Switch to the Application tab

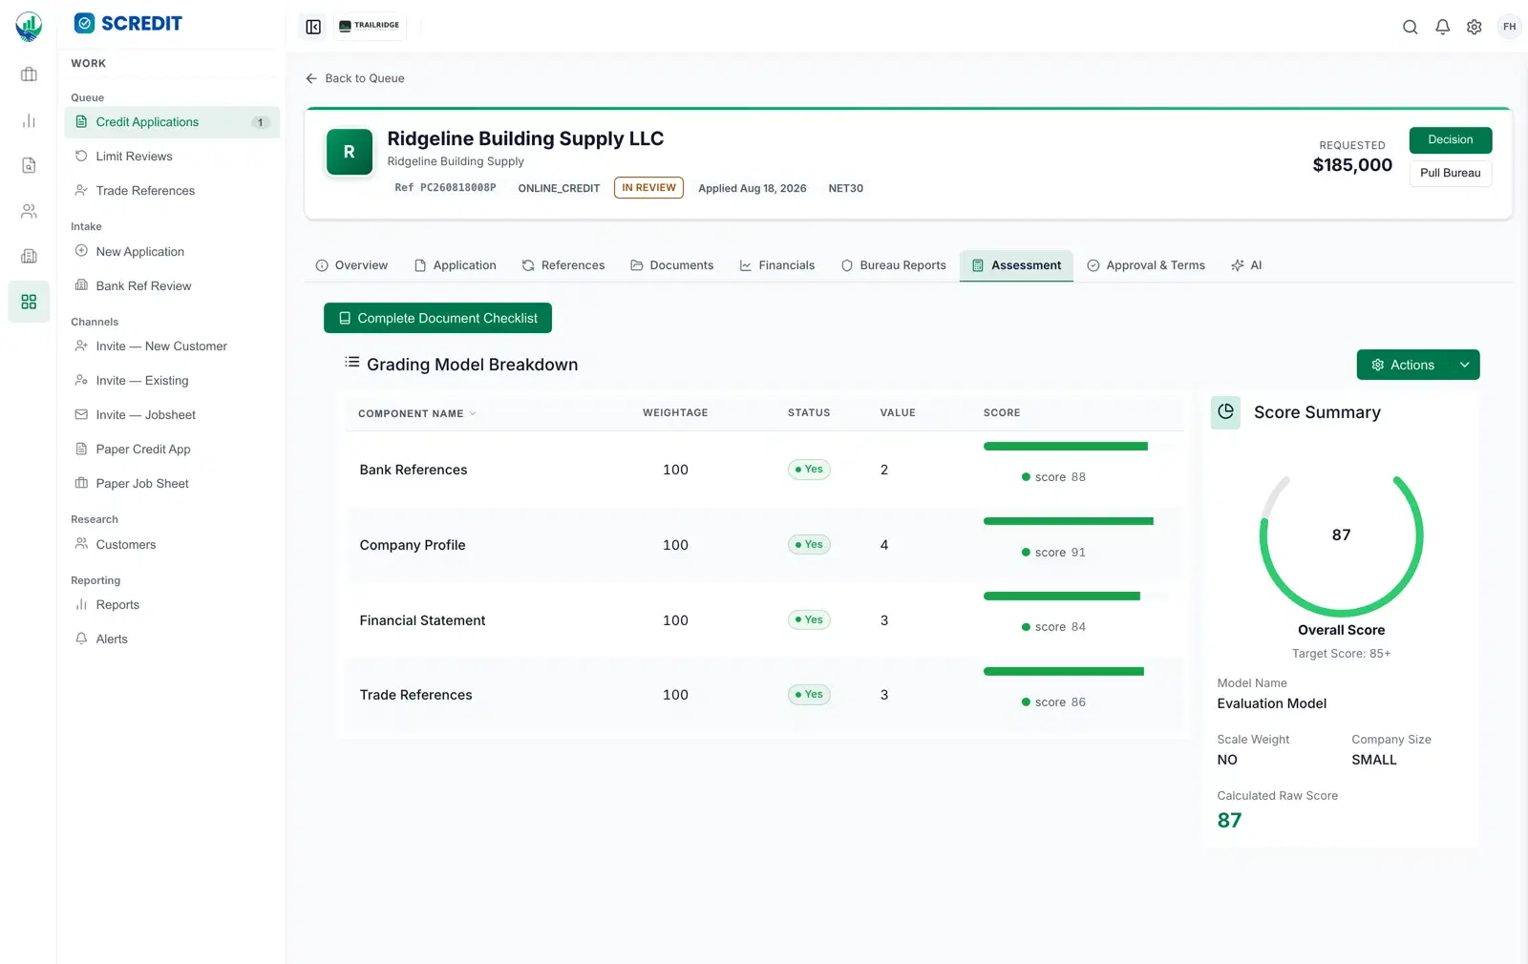(456, 265)
